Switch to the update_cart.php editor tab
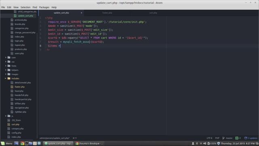Image resolution: width=259 pixels, height=146 pixels. pos(61,13)
